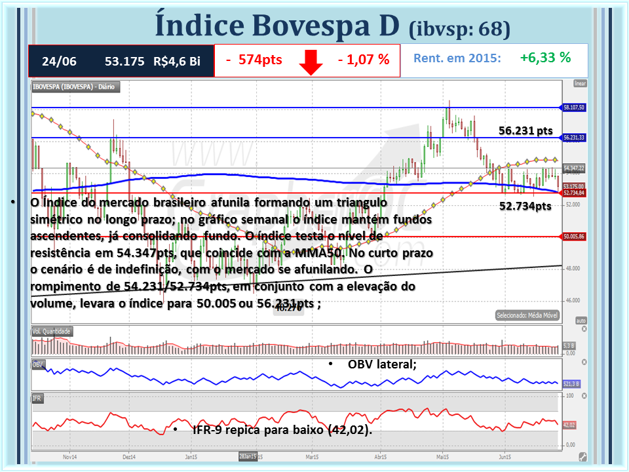Open the chart settings wrench icon

pyautogui.click(x=582, y=456)
